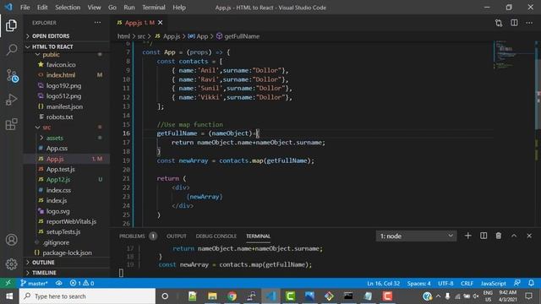
Task: Open the Accounts menu icon
Action: [x=11, y=240]
